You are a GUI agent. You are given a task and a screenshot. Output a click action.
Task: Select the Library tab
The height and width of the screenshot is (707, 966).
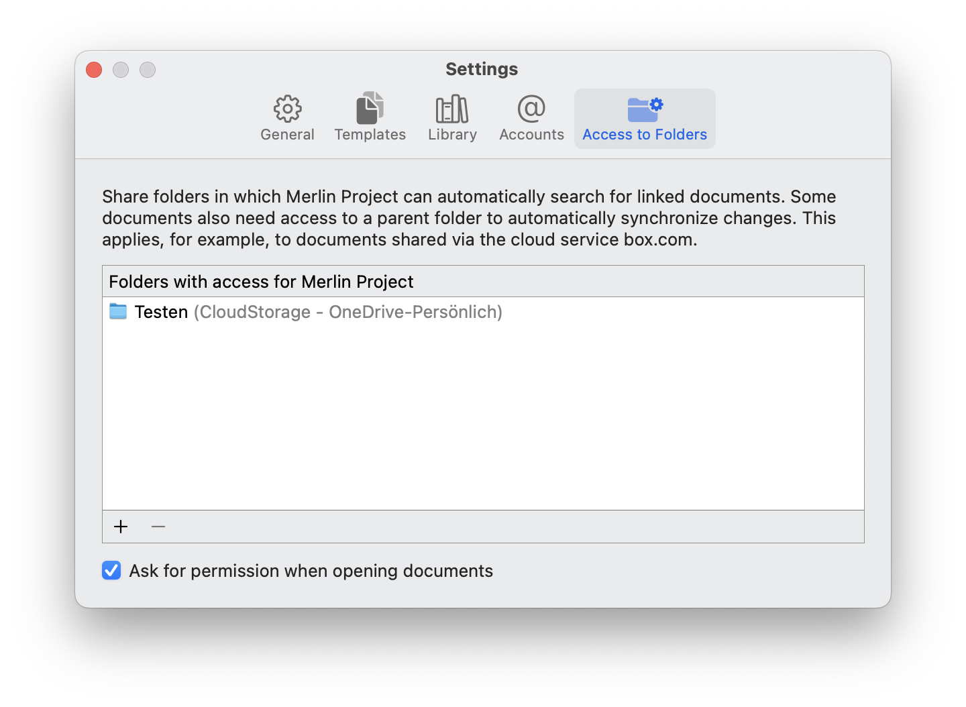click(451, 117)
